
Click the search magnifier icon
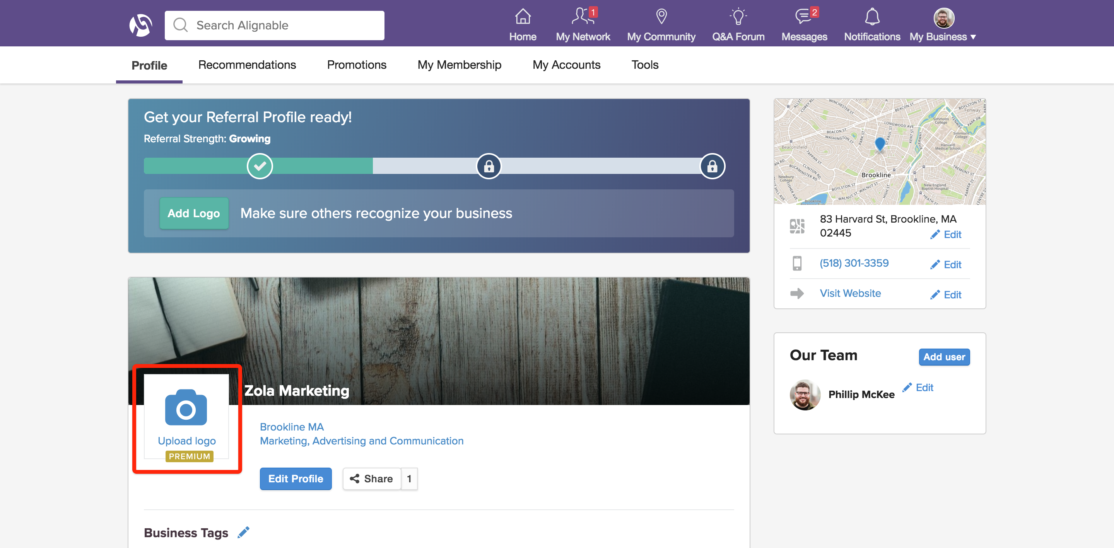coord(180,25)
